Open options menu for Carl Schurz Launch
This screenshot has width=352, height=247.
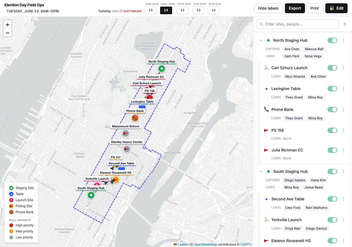click(x=343, y=68)
